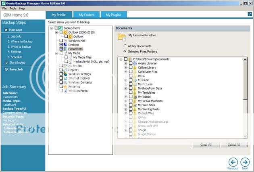Viewport: 254px width, 172px height.
Task: Uncheck the Desktop checkbox
Action: (61, 45)
